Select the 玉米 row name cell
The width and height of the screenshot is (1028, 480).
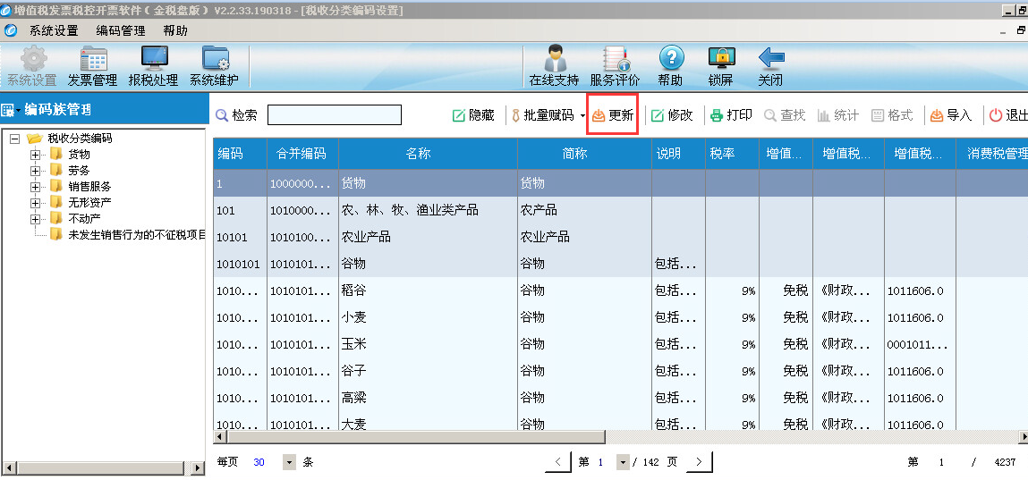(428, 344)
